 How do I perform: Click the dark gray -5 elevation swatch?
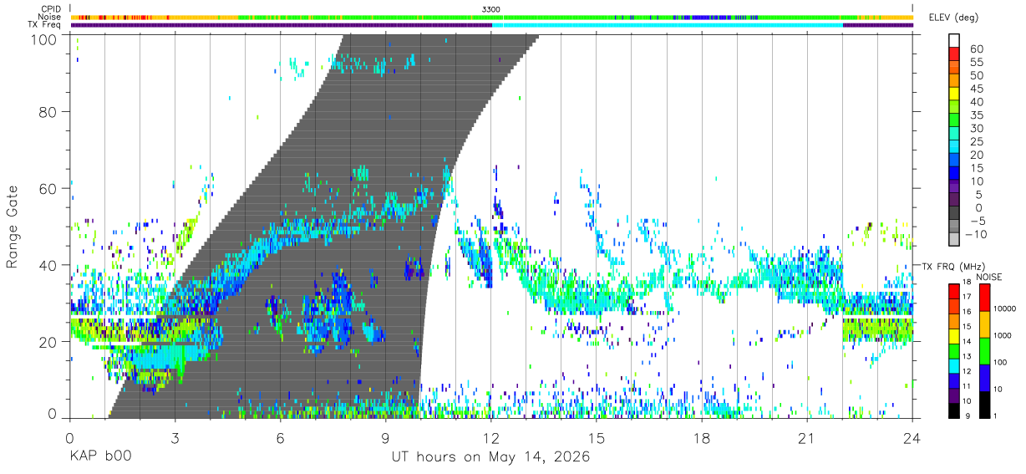[x=954, y=213]
